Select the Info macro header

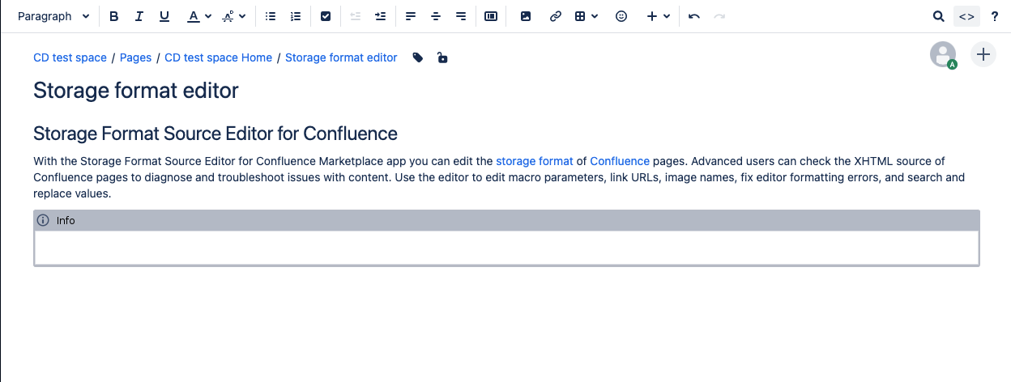(506, 220)
